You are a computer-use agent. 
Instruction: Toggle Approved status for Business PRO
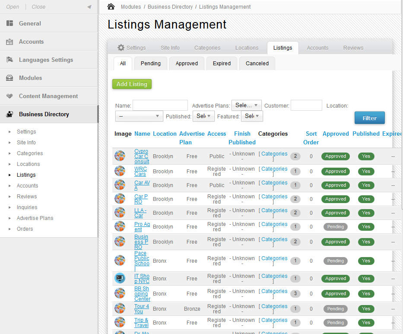pos(336,242)
